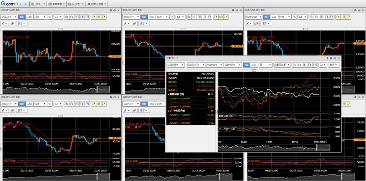Image resolution: width=366 pixels, height=181 pixels.
Task: Switch USD/JPY chart to ASK price
Action: pyautogui.click(x=29, y=17)
